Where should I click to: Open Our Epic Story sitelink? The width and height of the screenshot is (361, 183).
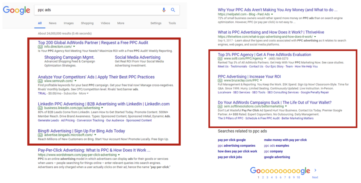point(274,66)
